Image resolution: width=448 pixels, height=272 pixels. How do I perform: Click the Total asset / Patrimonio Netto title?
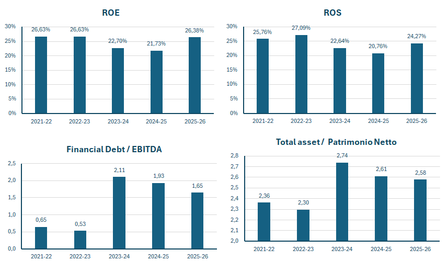click(x=336, y=142)
